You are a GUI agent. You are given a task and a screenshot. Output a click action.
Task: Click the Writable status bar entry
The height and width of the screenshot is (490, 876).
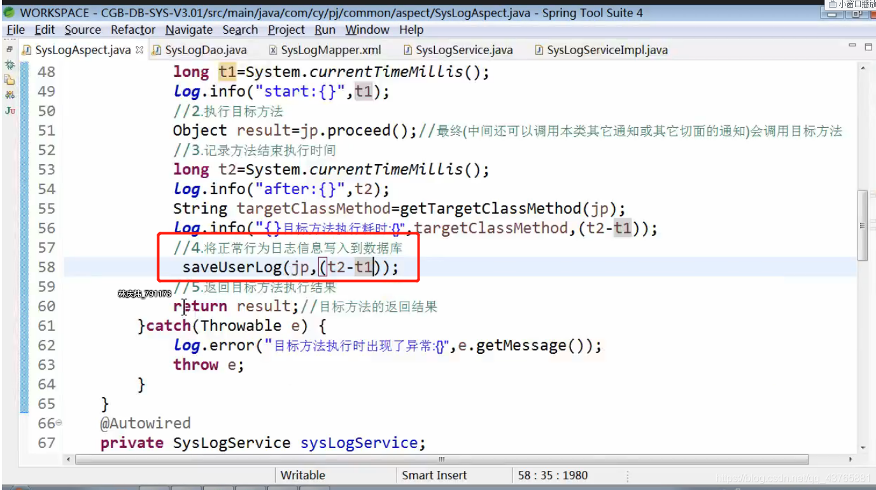tap(303, 475)
